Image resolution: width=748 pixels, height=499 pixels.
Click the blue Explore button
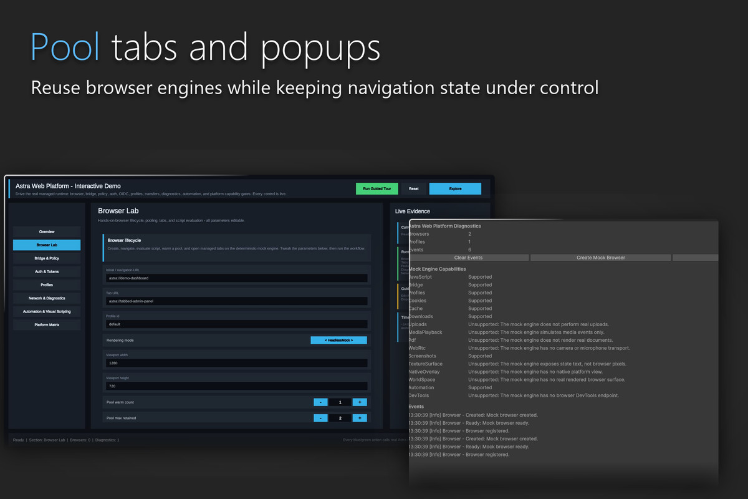[x=455, y=188]
